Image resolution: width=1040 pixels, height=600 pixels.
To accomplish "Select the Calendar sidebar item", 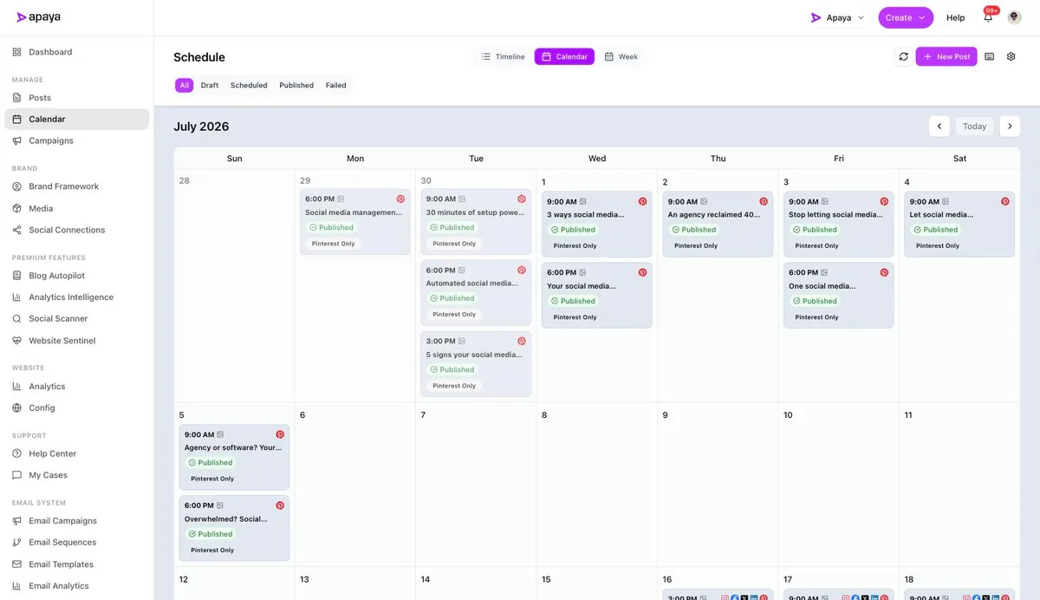I will pos(77,119).
